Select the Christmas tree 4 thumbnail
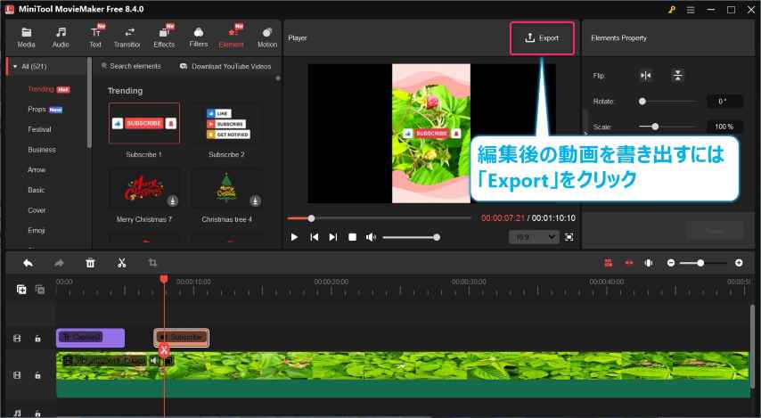 pyautogui.click(x=226, y=188)
